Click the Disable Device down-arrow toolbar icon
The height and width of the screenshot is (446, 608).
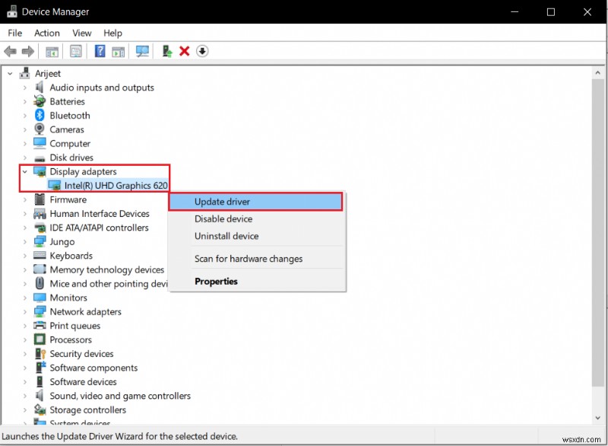[201, 51]
